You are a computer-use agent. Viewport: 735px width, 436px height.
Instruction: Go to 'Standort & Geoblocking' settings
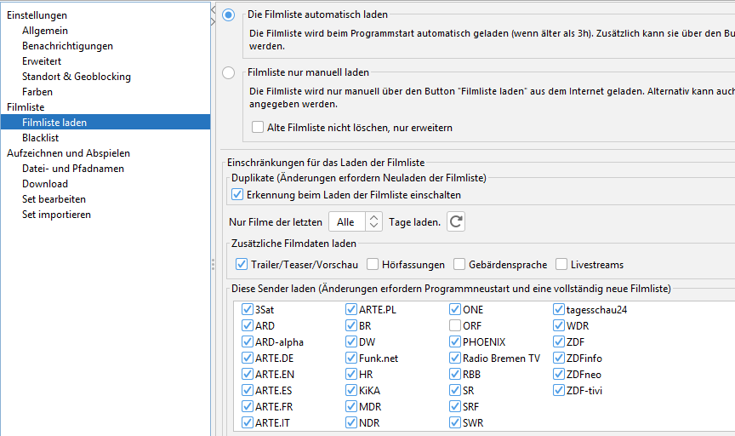tap(77, 77)
